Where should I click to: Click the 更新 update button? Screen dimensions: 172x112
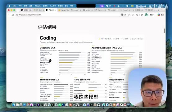(151, 15)
